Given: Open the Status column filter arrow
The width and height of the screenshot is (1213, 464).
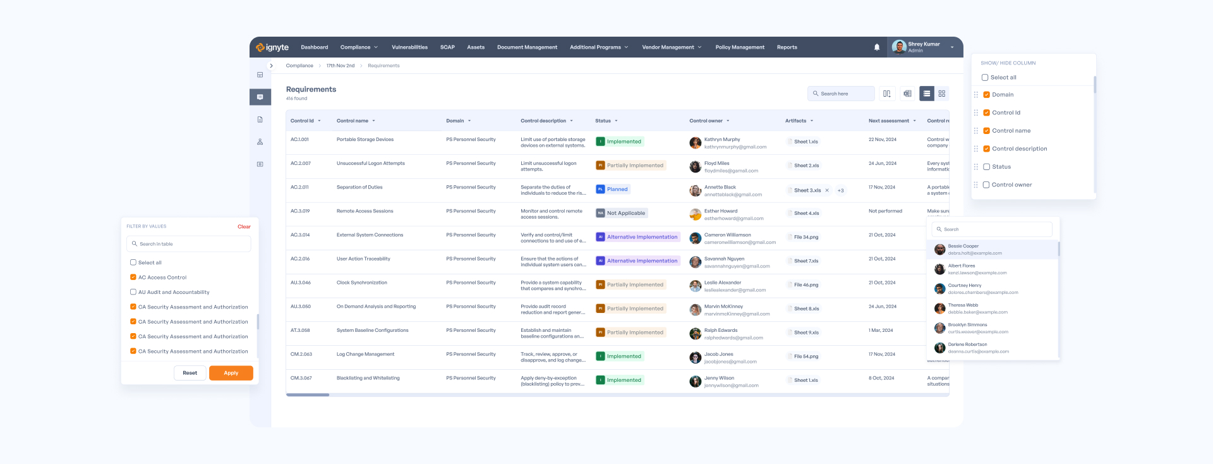Looking at the screenshot, I should pyautogui.click(x=617, y=121).
